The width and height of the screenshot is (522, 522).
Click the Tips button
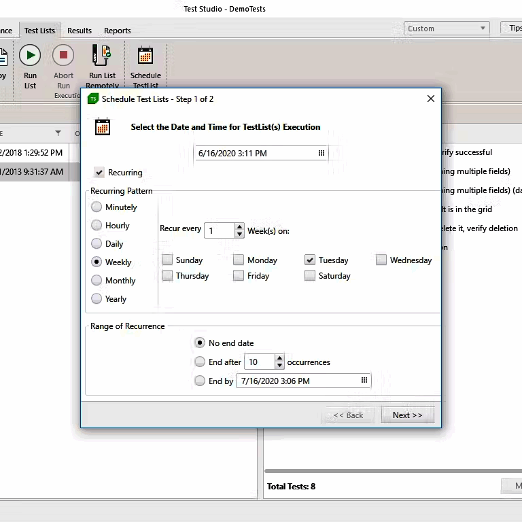[x=513, y=28]
